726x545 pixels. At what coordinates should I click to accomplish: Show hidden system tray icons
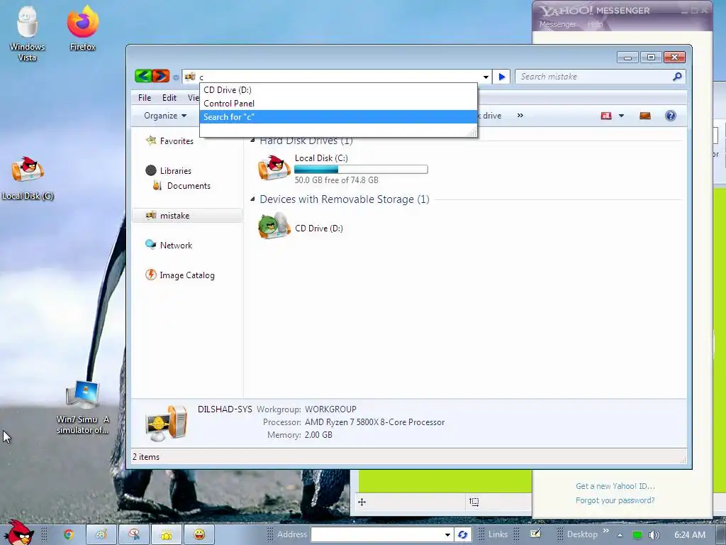(x=620, y=535)
